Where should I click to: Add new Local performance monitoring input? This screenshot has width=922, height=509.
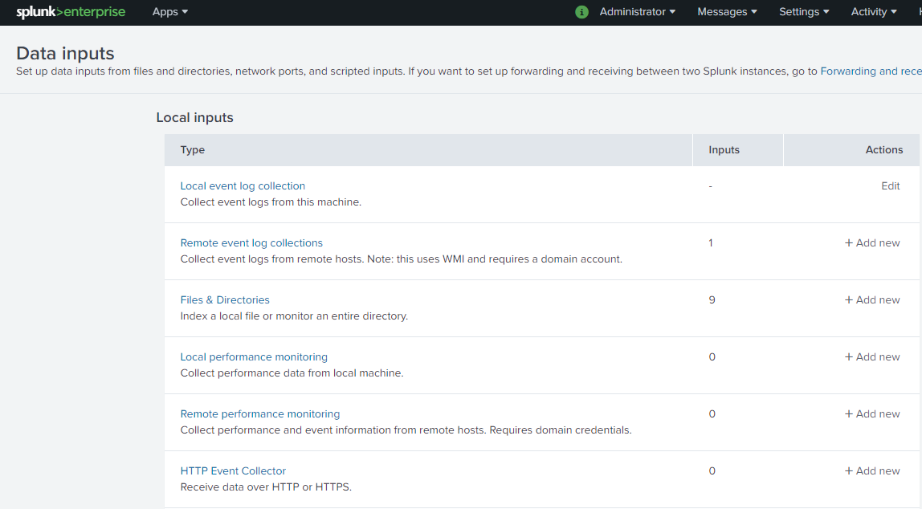[872, 357]
